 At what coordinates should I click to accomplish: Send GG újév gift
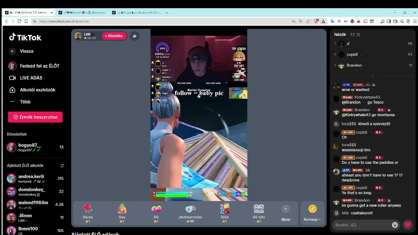[259, 213]
